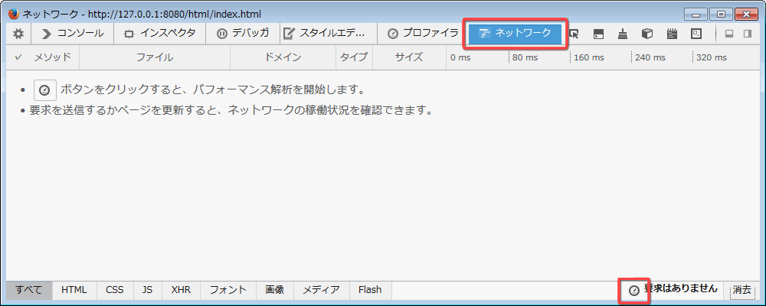766x306 pixels.
Task: Sort by the status checkmark column
Action: point(18,57)
